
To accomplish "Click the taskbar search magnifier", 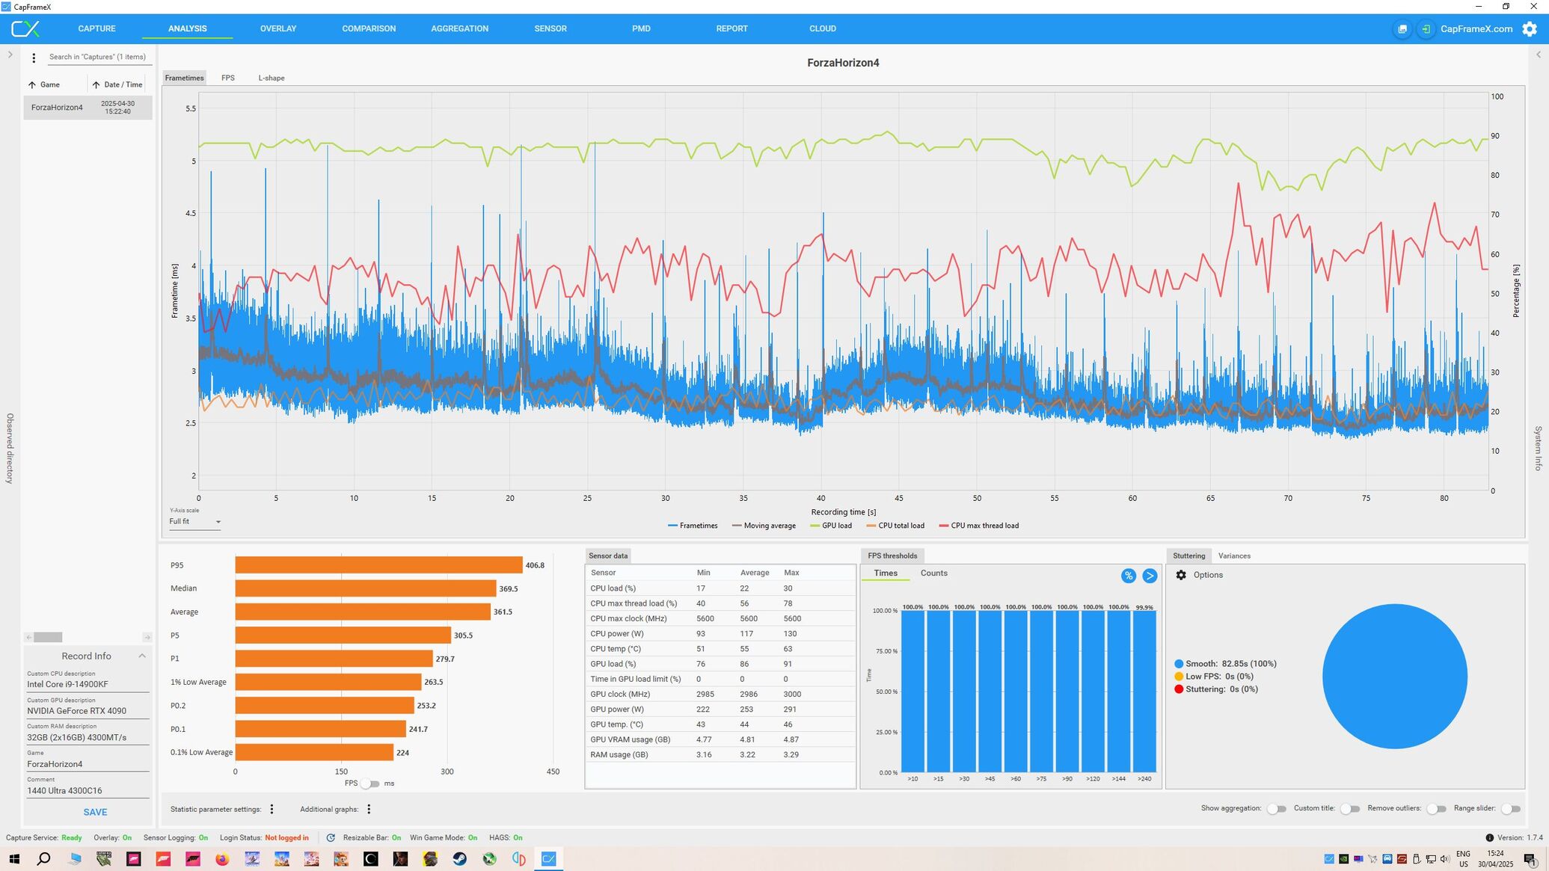I will (43, 858).
